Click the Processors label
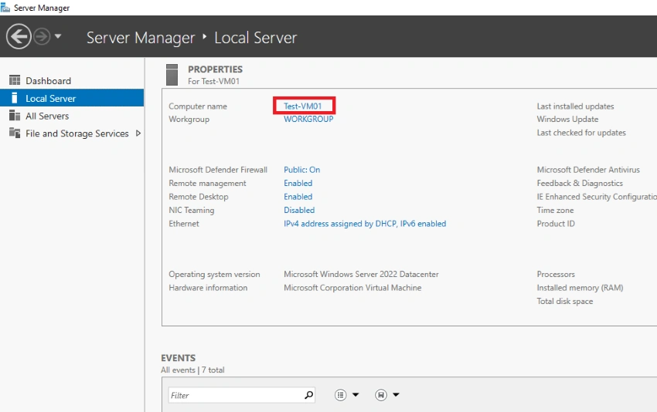Viewport: 657px width, 412px height. click(556, 274)
